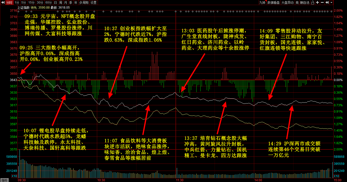Click the right X10 volume scale label
Screen dimensions: 347x182
tap(336, 176)
